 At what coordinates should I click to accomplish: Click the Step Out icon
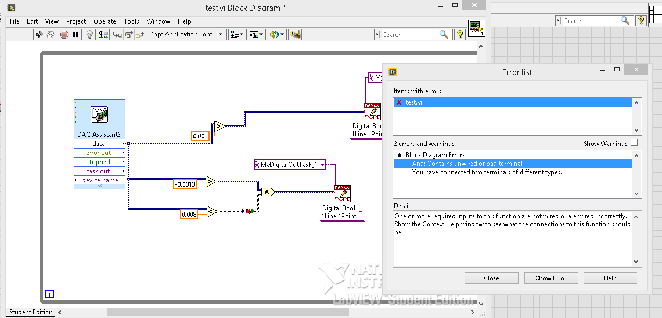pyautogui.click(x=140, y=34)
